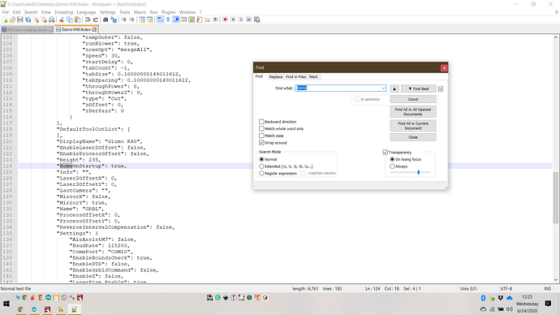Select the Always transparency radio button
560x315 pixels.
[x=392, y=166]
